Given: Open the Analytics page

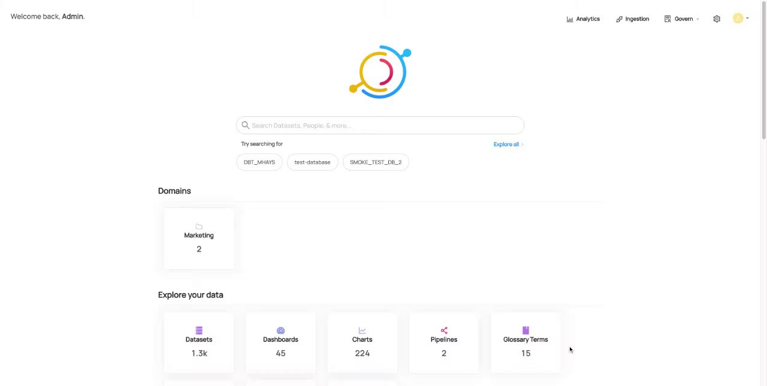Looking at the screenshot, I should 583,19.
